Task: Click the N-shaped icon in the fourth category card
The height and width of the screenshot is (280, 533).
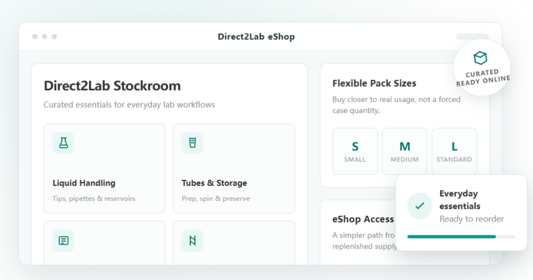Action: click(192, 240)
